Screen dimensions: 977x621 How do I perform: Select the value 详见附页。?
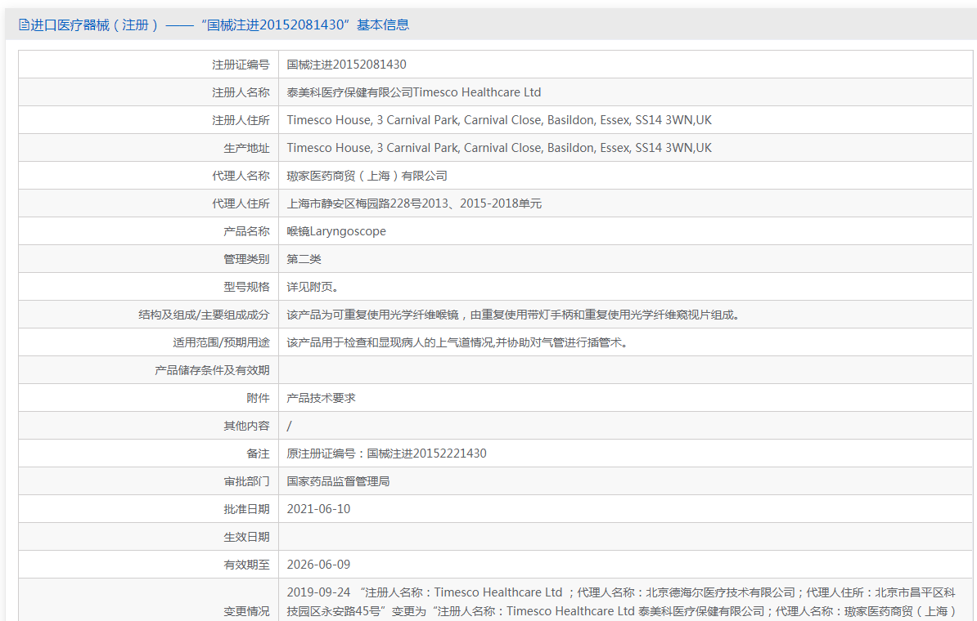[x=313, y=287]
